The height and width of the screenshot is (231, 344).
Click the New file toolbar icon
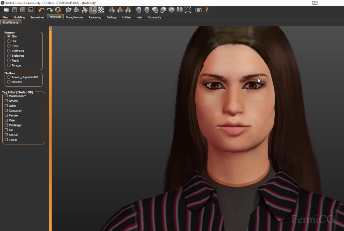pyautogui.click(x=6, y=10)
